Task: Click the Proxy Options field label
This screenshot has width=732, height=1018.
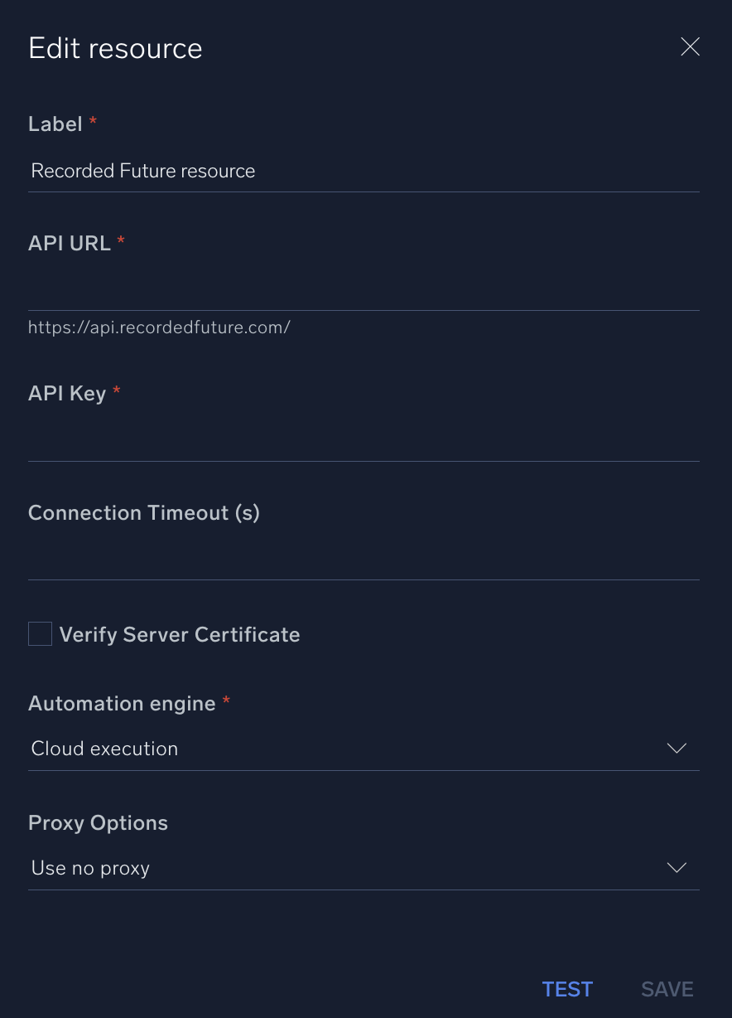Action: click(98, 823)
